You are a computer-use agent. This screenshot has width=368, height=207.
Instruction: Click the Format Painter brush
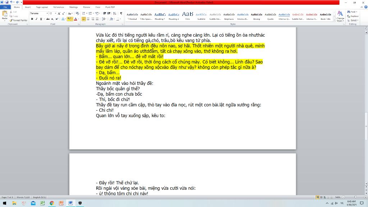coord(11,20)
